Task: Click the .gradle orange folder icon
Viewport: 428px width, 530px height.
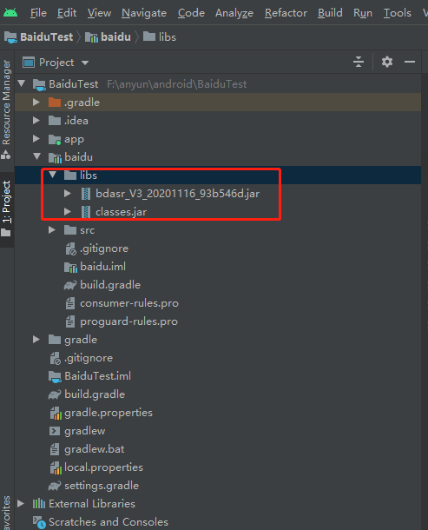Action: point(55,102)
